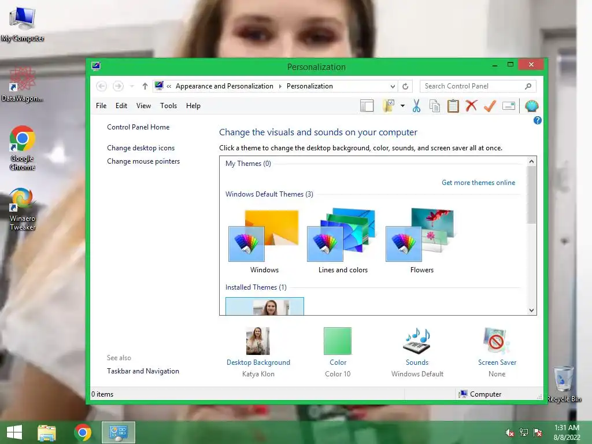Open Screen Saver settings
Screen dimensions: 592x444
tap(497, 352)
